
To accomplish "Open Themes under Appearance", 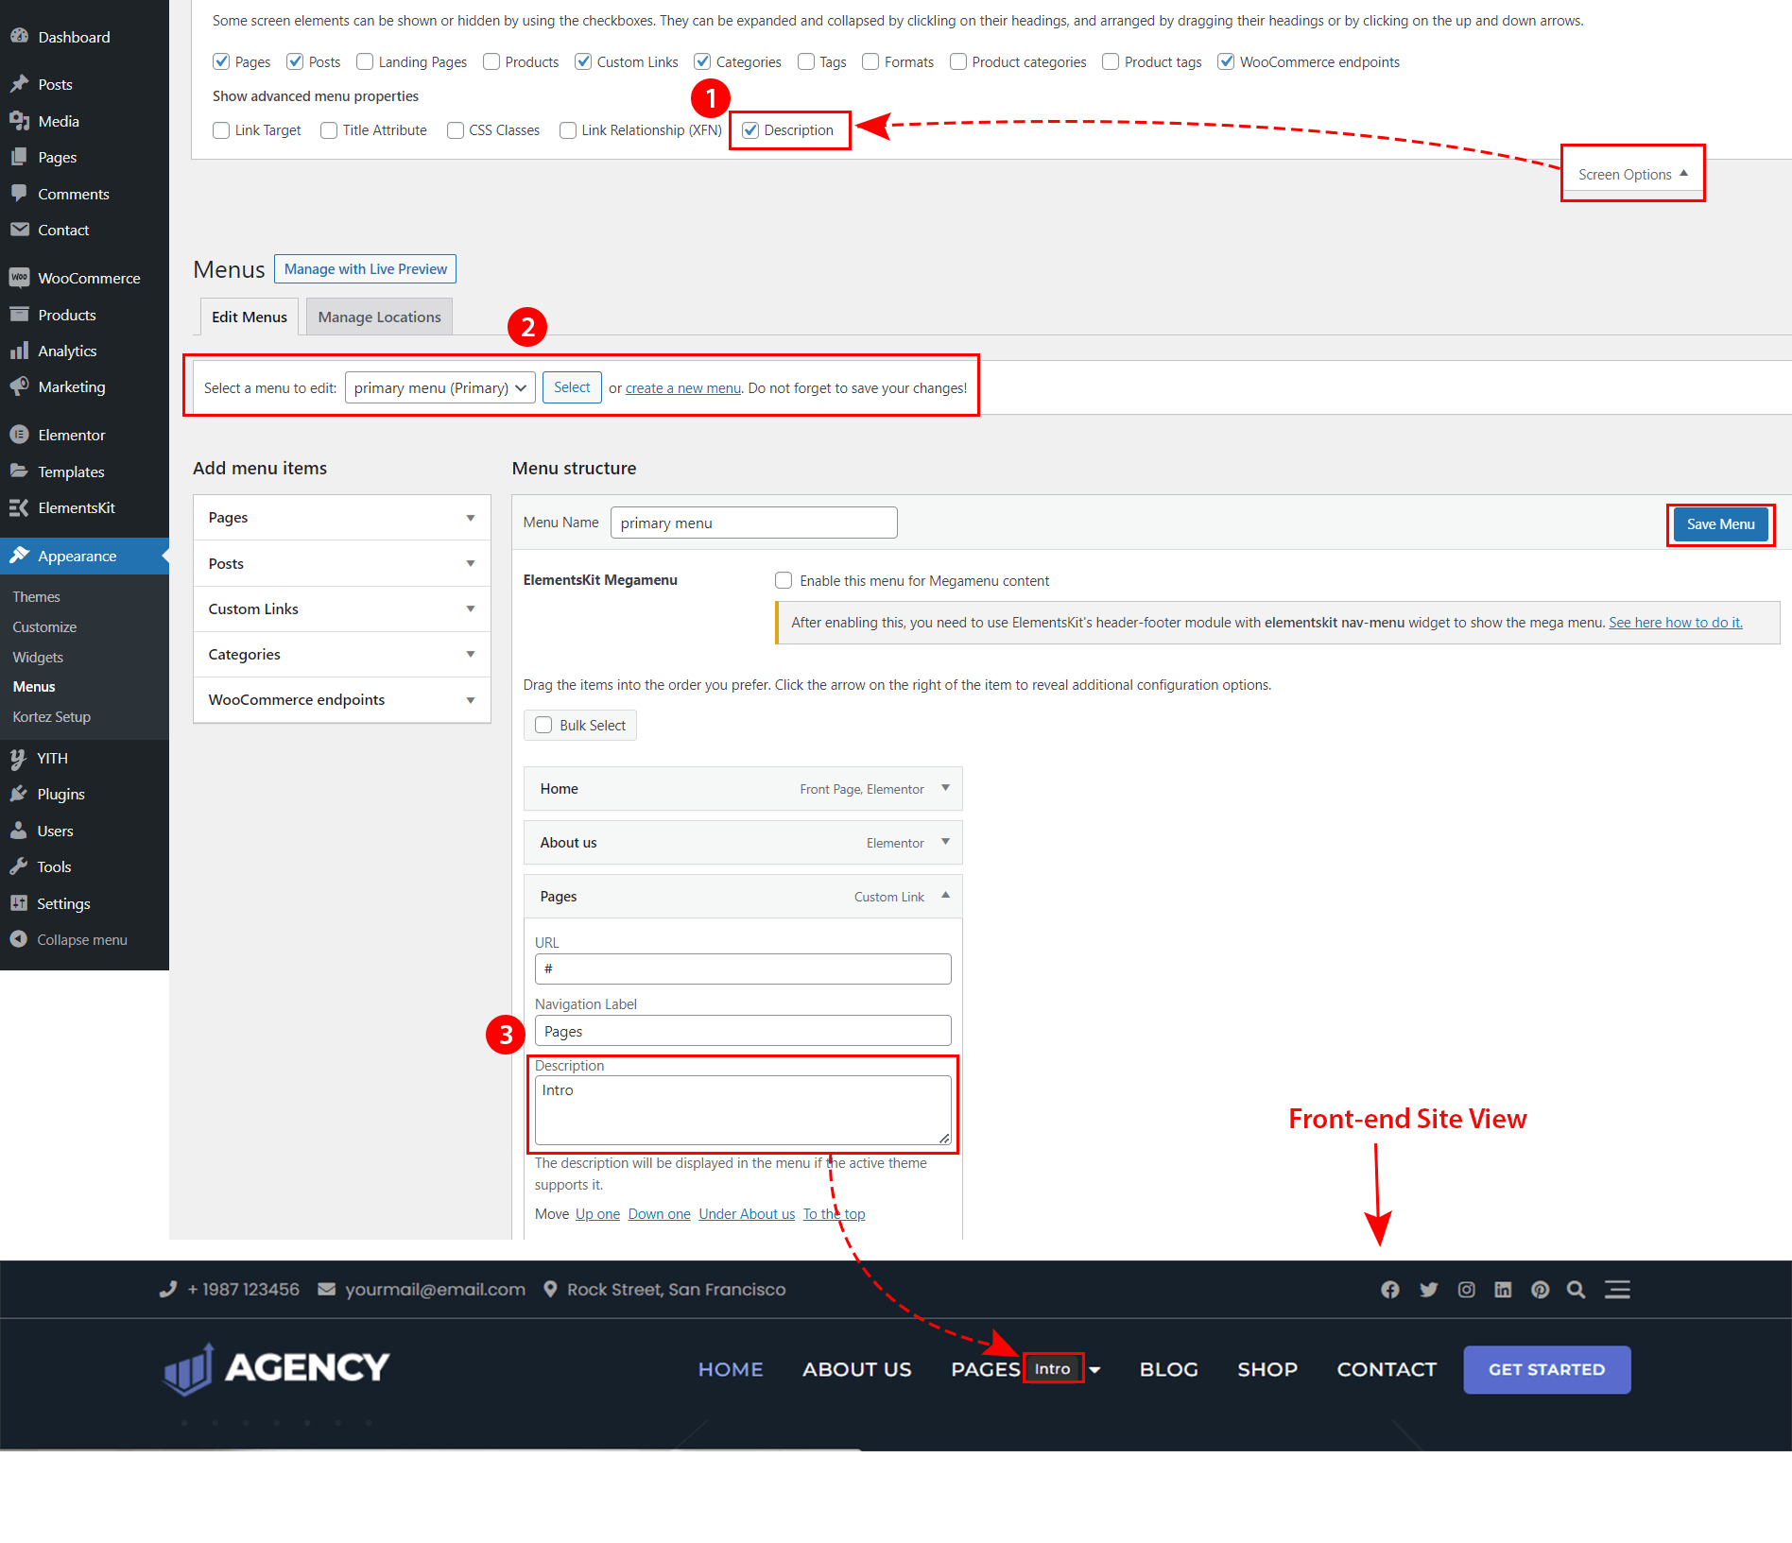I will 36,596.
